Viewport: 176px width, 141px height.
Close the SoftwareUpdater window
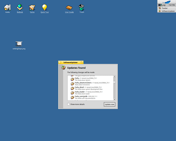(60, 62)
